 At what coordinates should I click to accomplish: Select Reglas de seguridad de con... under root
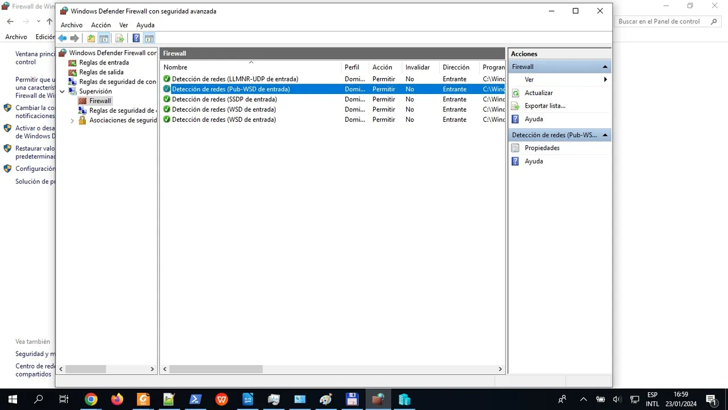(118, 82)
